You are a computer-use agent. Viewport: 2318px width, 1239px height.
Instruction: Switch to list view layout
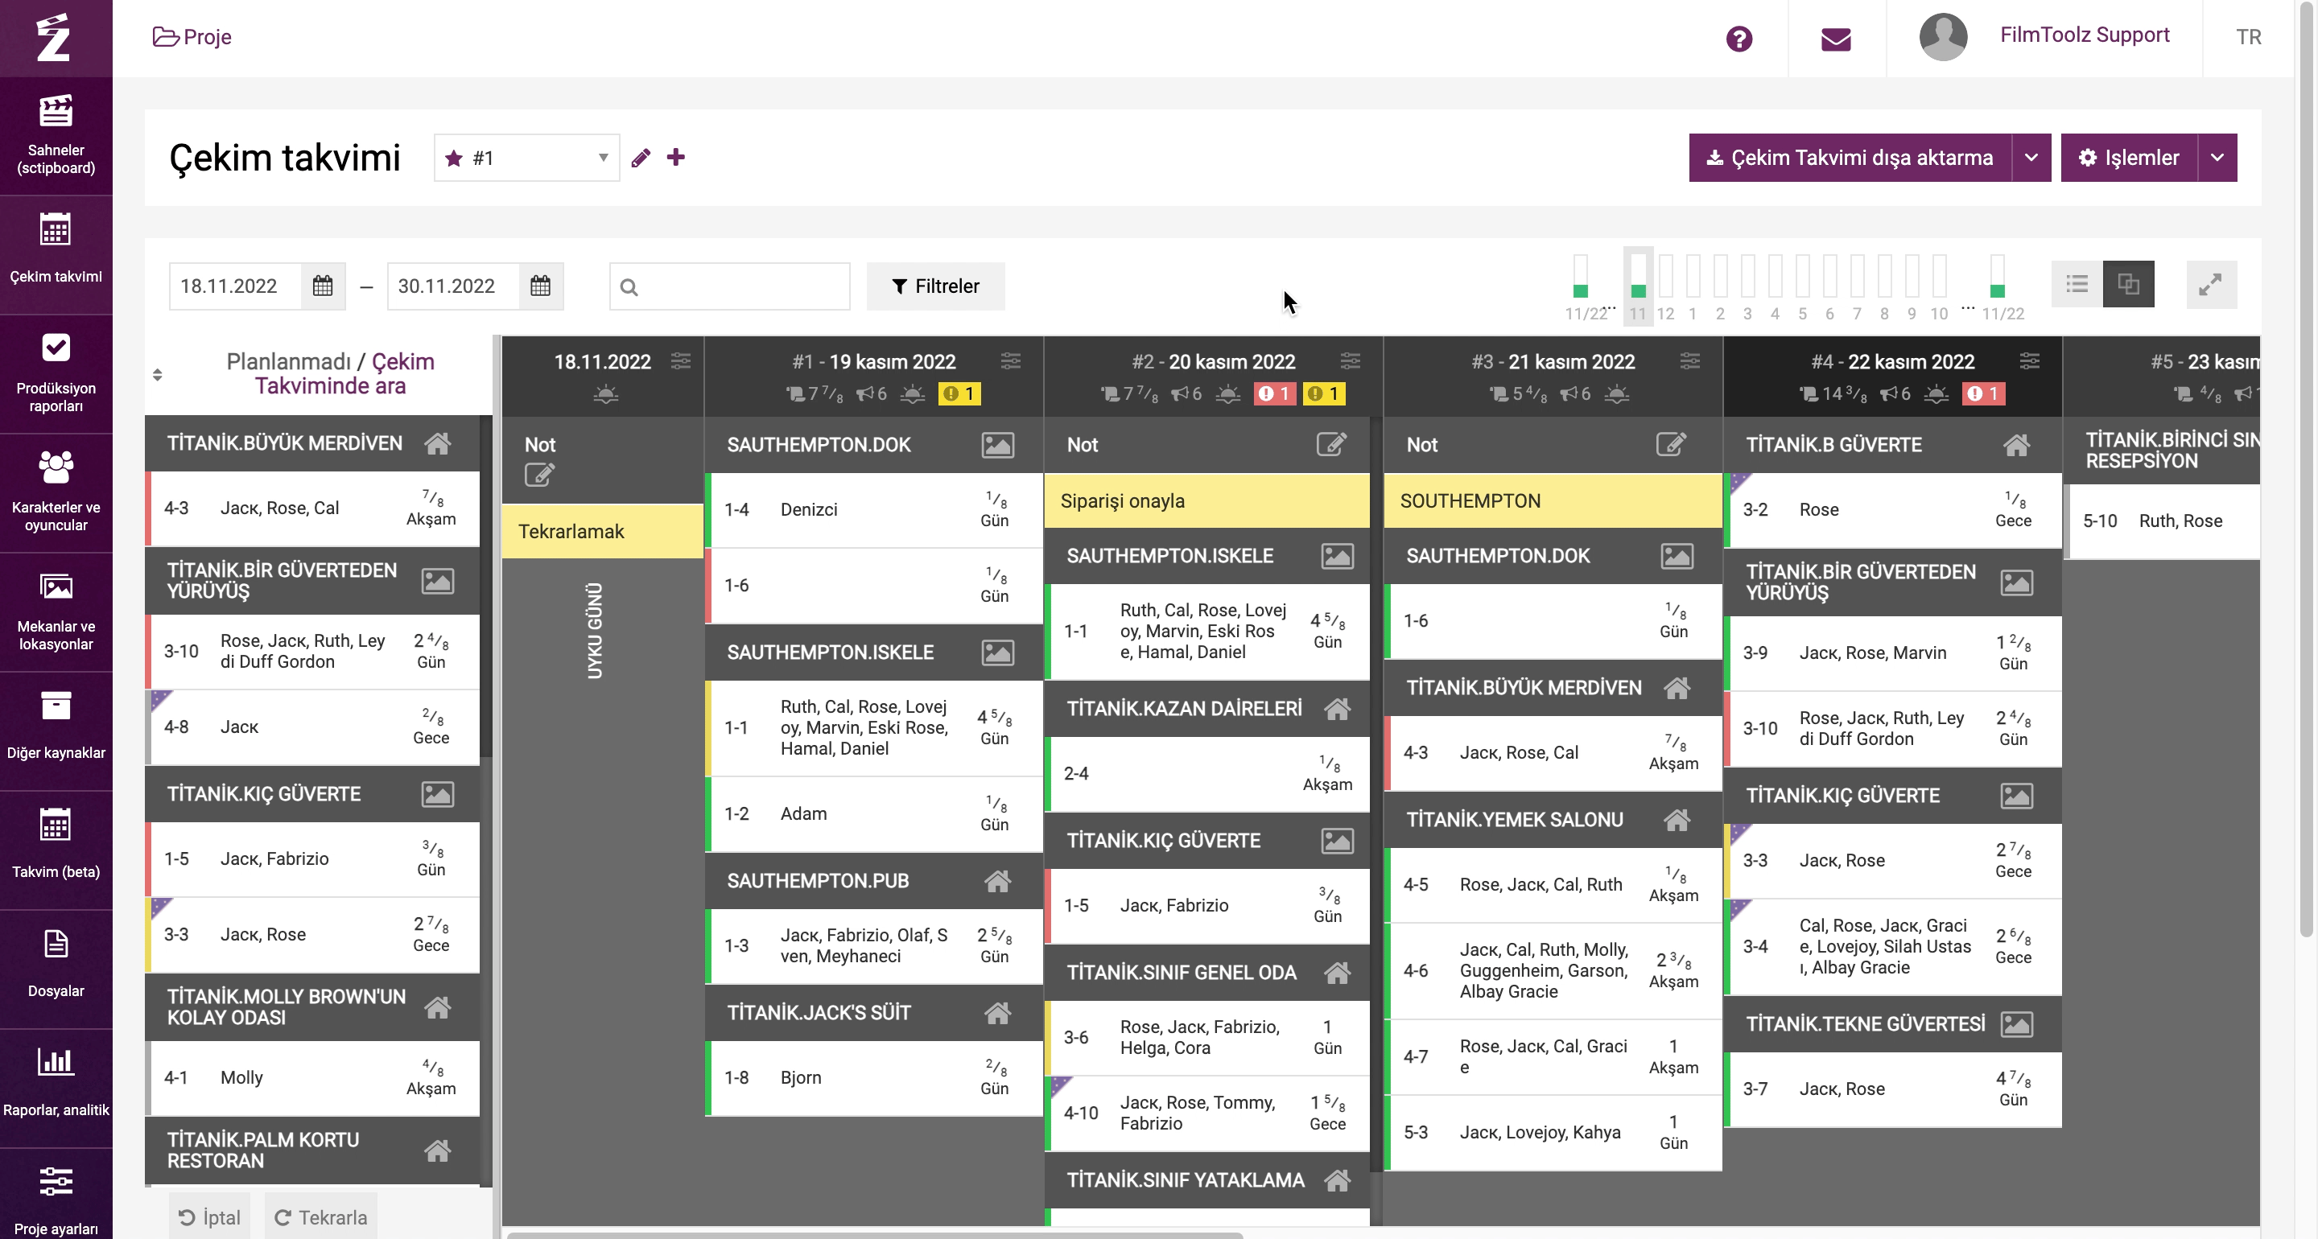pos(2077,286)
